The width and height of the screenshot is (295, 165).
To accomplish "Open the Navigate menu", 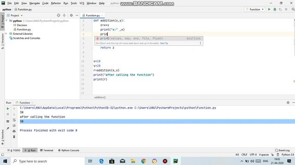I will click(x=35, y=3).
